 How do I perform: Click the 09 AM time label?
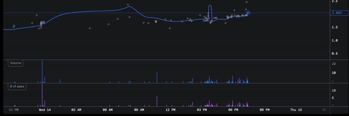pyautogui.click(x=139, y=110)
